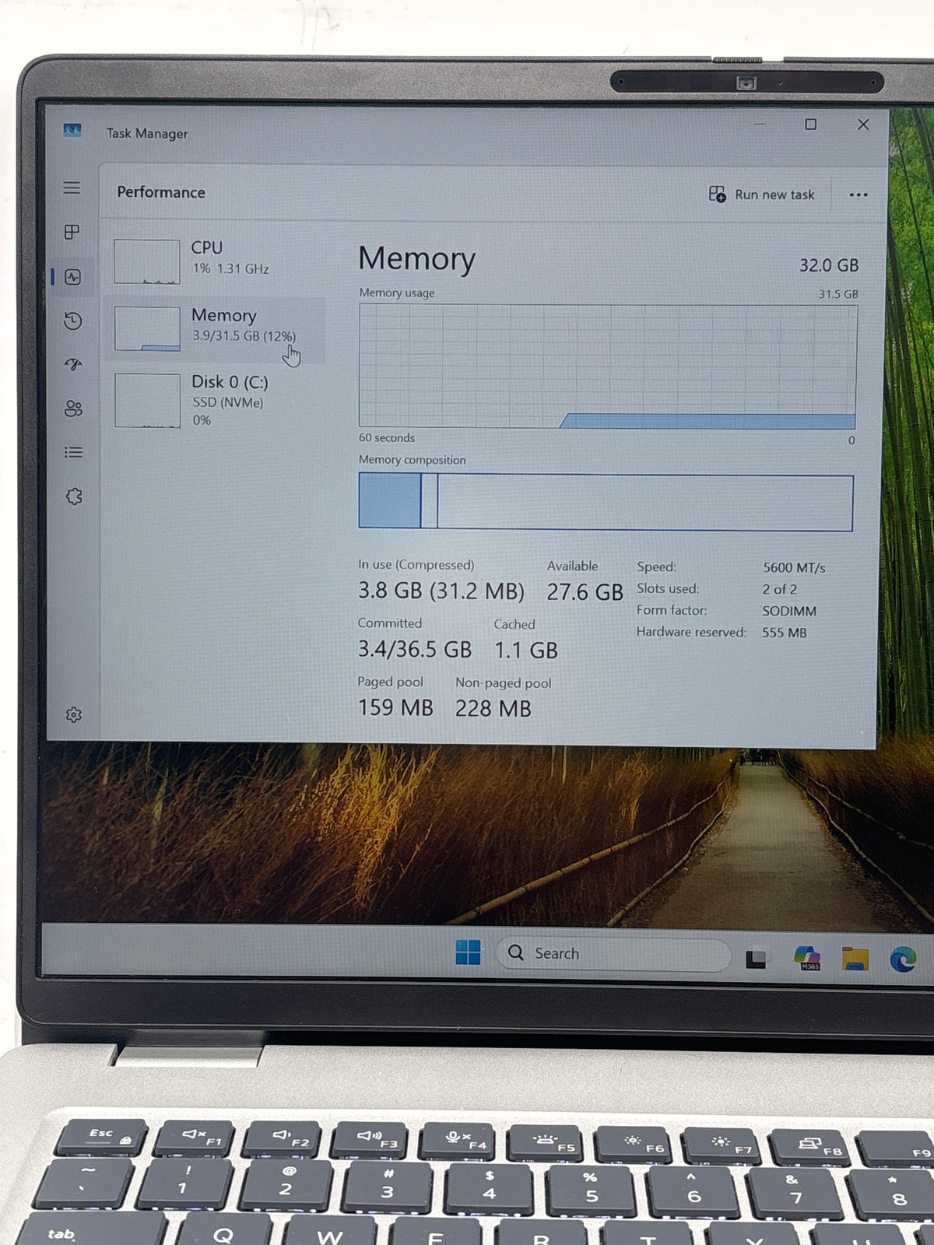Open the Startup apps page icon
Viewport: 934px width, 1245px height.
(x=74, y=364)
